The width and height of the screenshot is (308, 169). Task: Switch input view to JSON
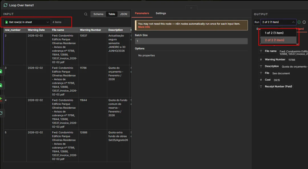(123, 14)
